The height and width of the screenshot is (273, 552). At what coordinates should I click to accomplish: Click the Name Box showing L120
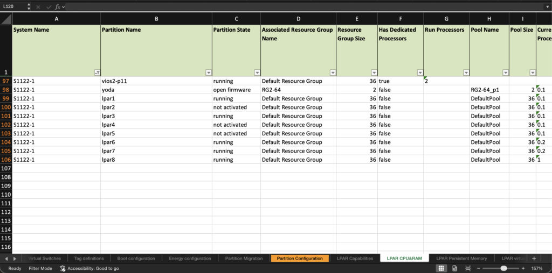pos(16,6)
